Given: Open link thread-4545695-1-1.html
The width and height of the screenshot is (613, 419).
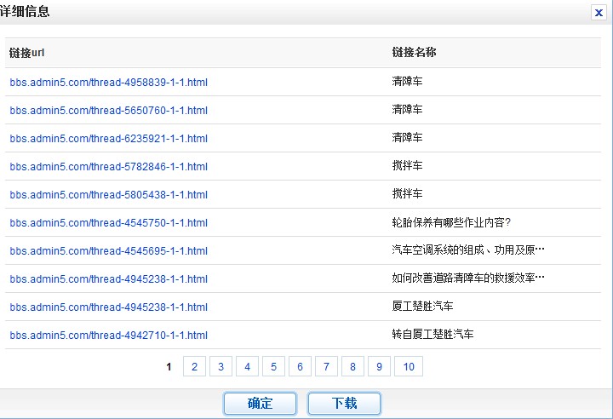Looking at the screenshot, I should pyautogui.click(x=109, y=251).
